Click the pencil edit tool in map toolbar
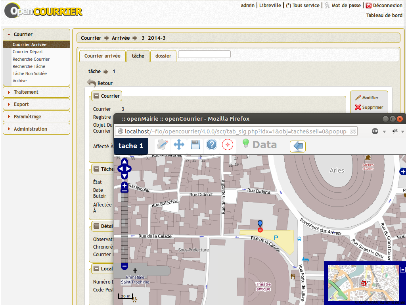The height and width of the screenshot is (305, 406). [x=163, y=145]
